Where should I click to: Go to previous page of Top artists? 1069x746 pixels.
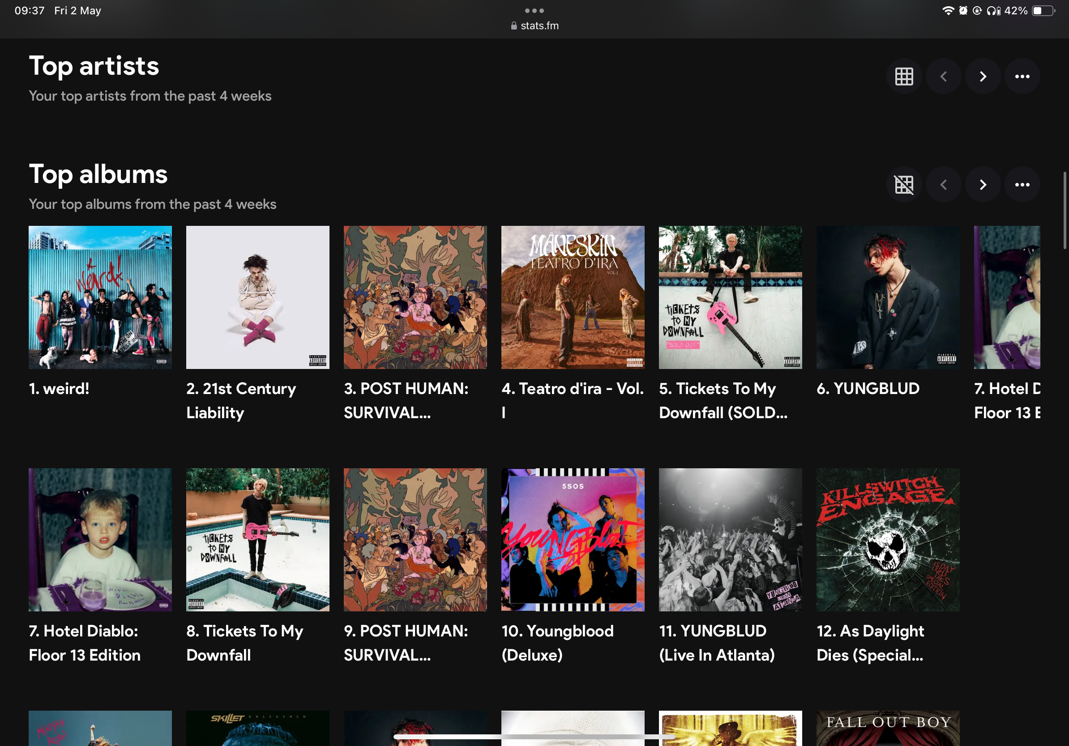(943, 76)
